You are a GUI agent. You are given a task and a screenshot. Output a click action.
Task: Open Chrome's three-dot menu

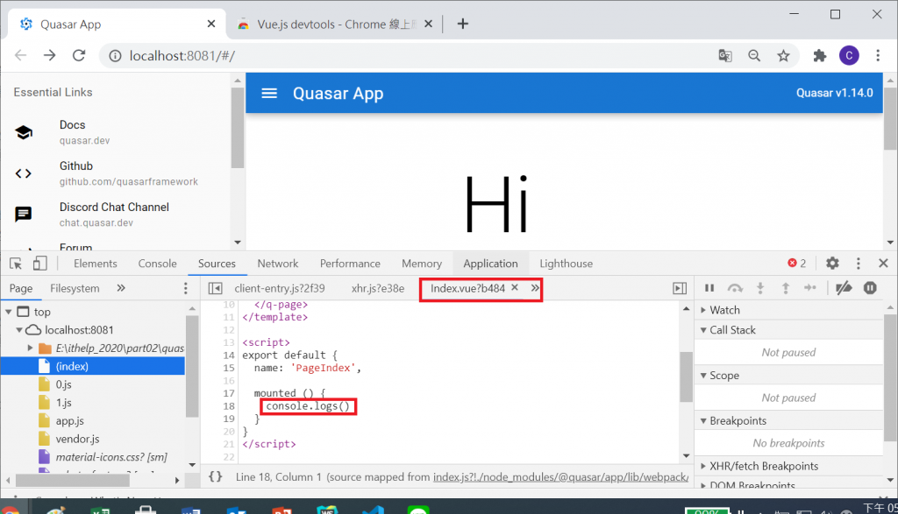click(878, 55)
